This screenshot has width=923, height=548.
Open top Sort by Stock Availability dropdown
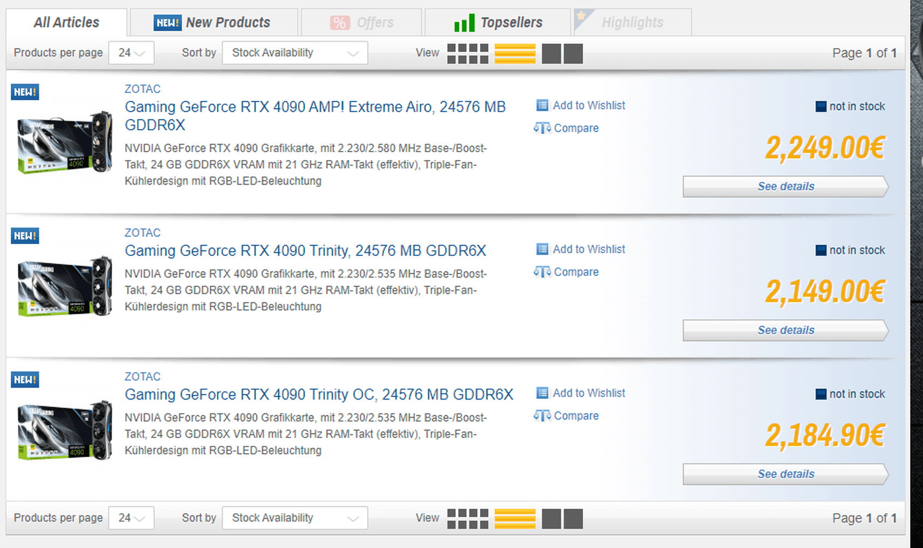(x=295, y=53)
